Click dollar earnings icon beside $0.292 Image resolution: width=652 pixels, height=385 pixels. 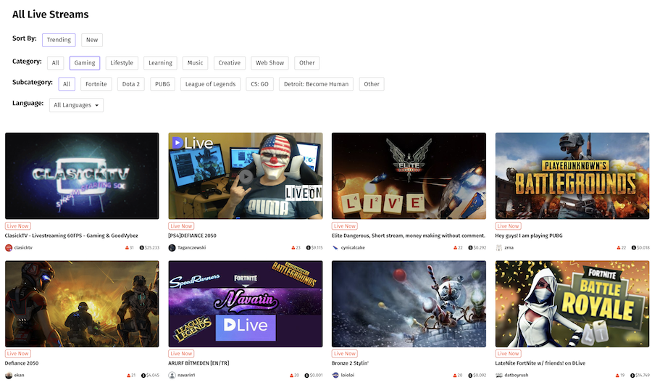click(x=470, y=248)
